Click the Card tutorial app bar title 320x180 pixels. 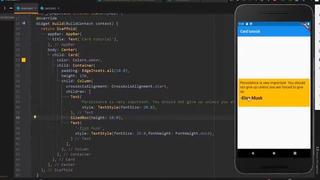click(x=250, y=31)
